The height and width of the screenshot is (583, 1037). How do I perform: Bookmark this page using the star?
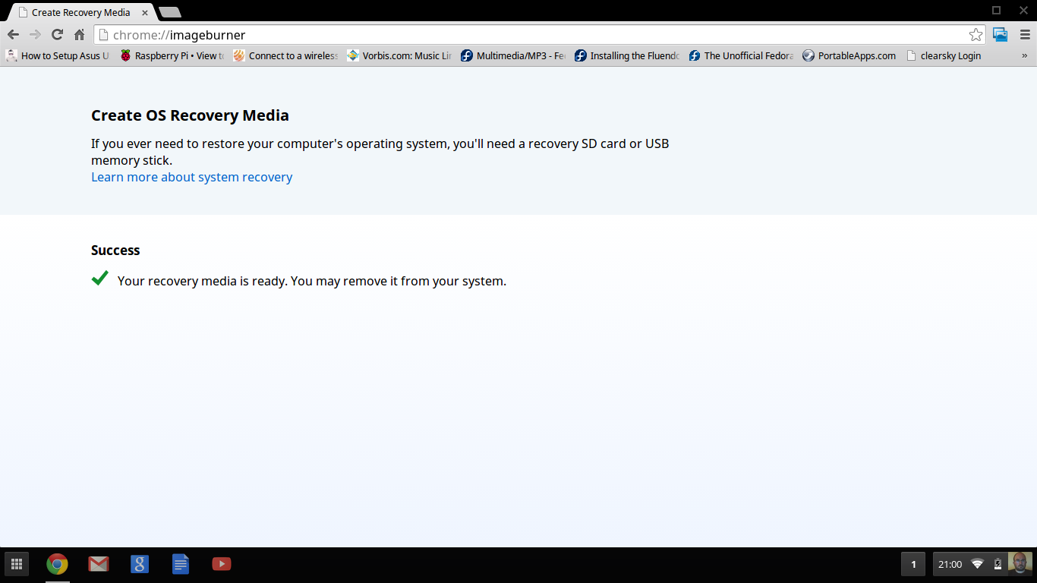point(976,34)
